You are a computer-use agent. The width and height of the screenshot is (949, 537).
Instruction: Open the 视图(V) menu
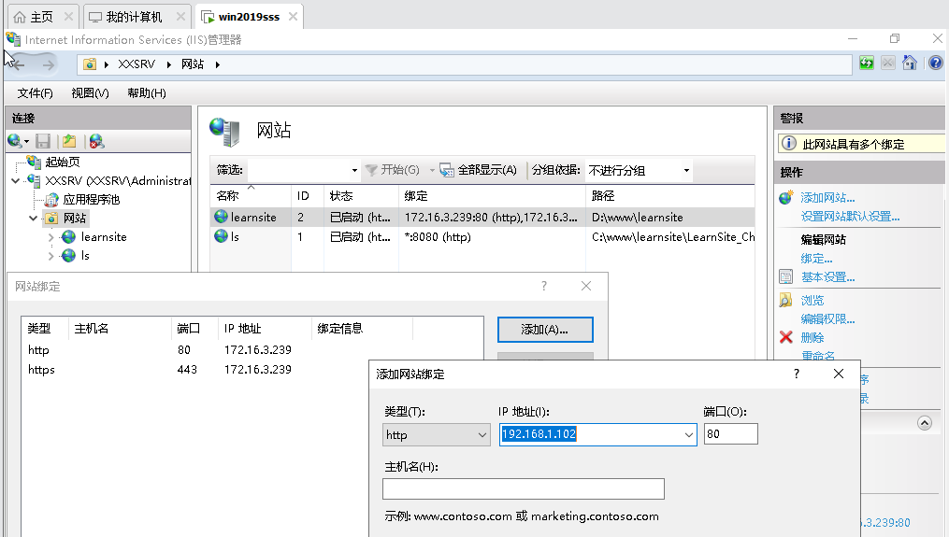(90, 93)
